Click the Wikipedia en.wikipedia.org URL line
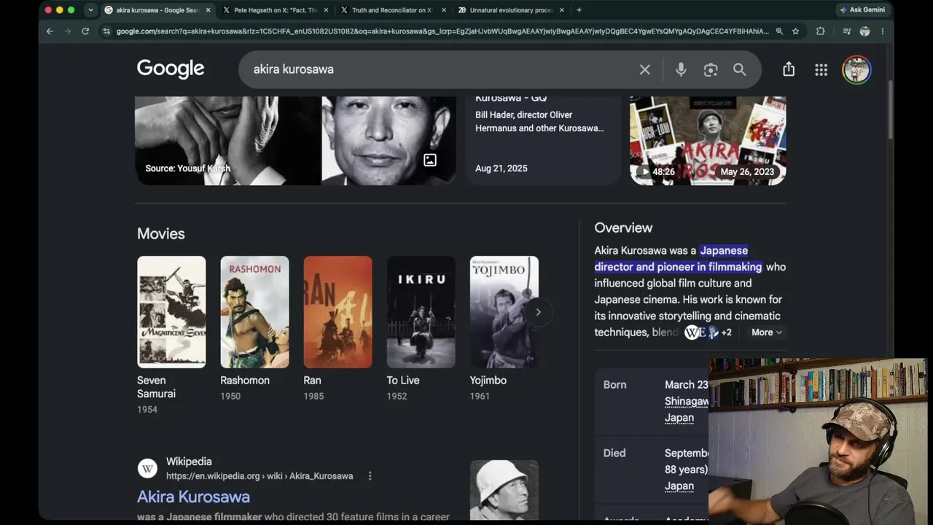Screen dimensions: 933x525 pyautogui.click(x=259, y=476)
